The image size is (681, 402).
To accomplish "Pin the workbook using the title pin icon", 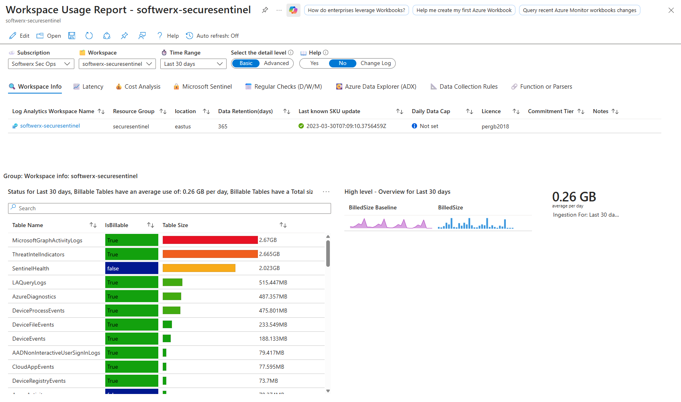I will tap(265, 10).
